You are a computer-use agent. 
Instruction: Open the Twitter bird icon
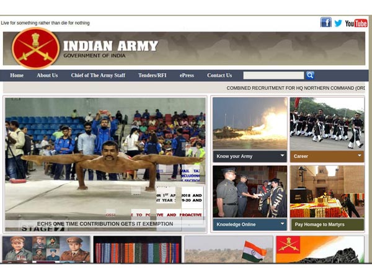click(x=338, y=23)
